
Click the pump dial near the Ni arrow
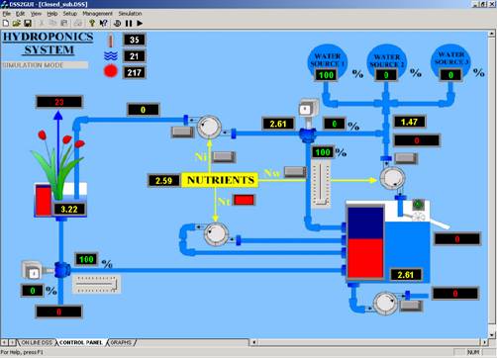tap(209, 127)
